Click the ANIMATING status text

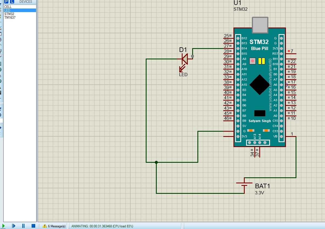pos(102,226)
